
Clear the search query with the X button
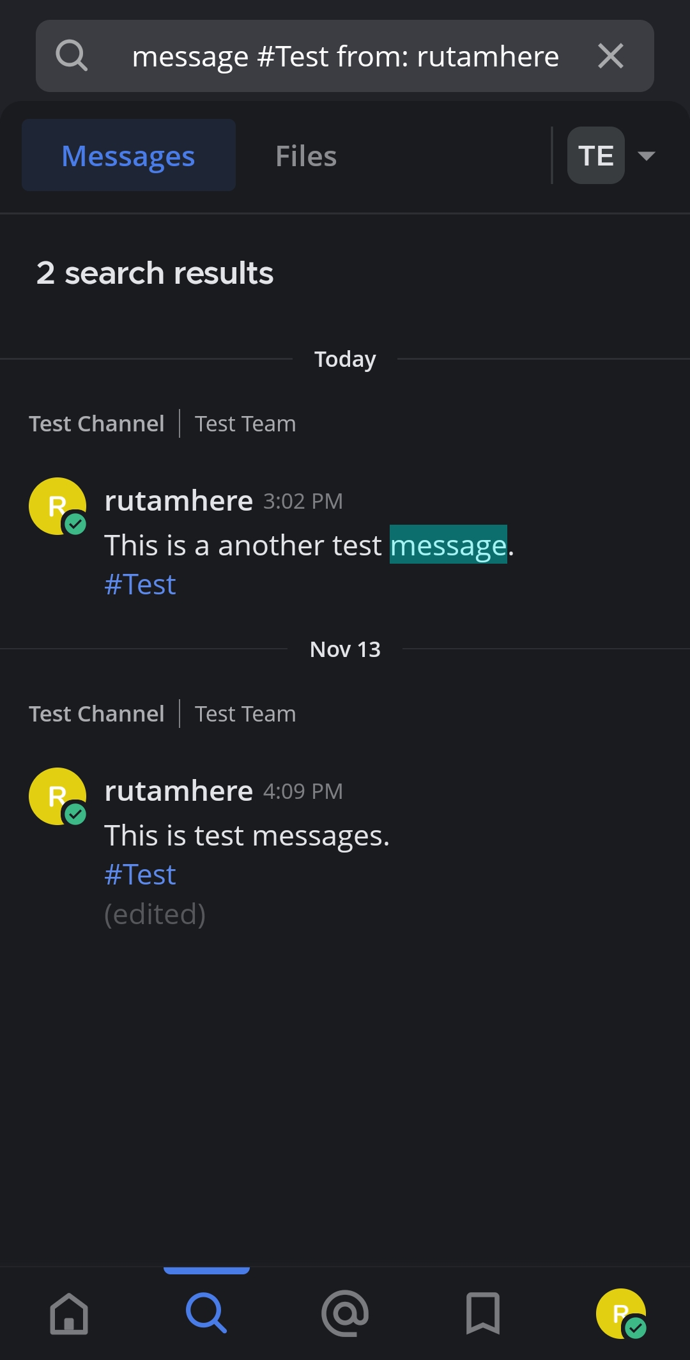click(611, 56)
